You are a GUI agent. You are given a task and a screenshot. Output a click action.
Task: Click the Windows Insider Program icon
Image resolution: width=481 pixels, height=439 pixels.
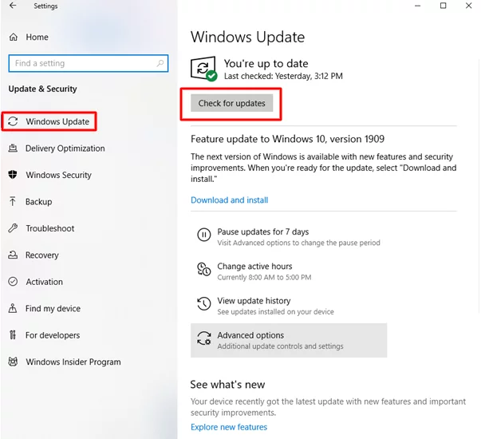click(13, 362)
